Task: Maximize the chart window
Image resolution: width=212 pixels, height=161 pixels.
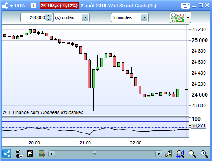Action: [x=201, y=6]
